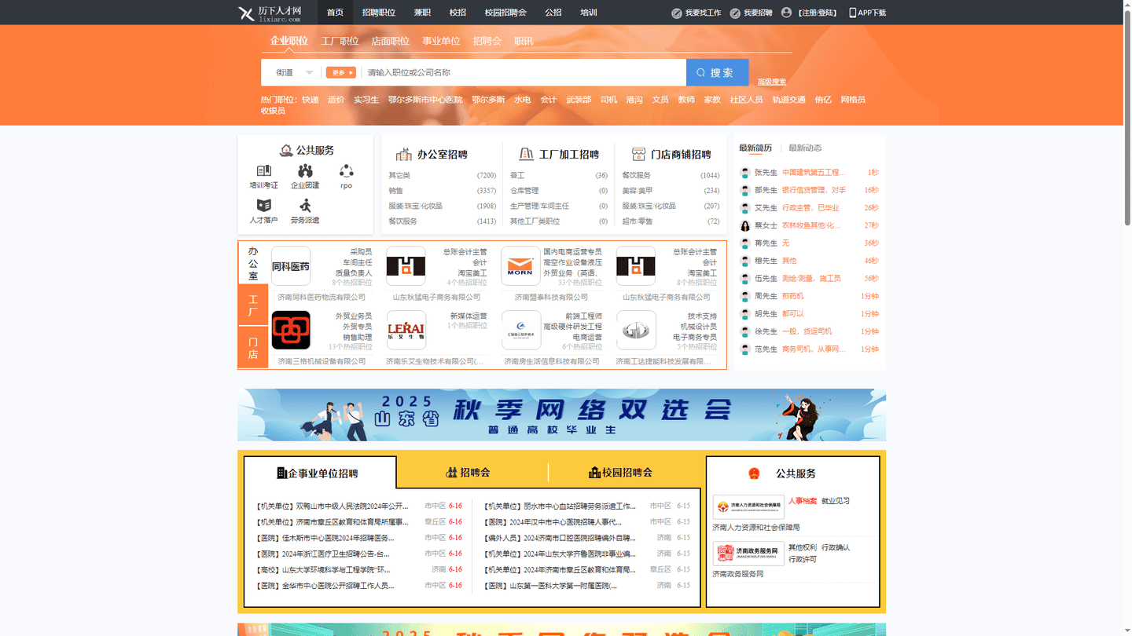The image size is (1132, 636).
Task: Switch to the 最新动态 tab
Action: (x=805, y=148)
